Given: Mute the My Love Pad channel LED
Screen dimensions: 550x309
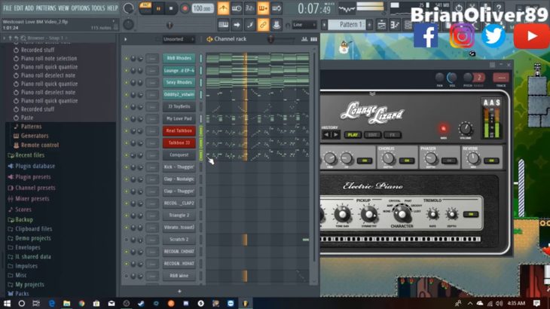Looking at the screenshot, I should 127,119.
